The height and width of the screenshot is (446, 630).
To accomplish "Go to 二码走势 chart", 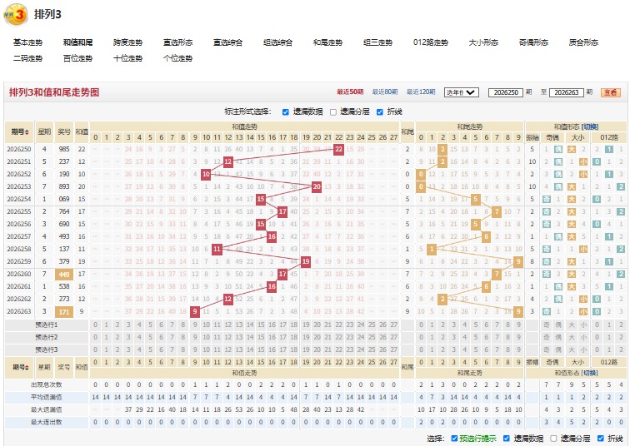I will (x=27, y=58).
